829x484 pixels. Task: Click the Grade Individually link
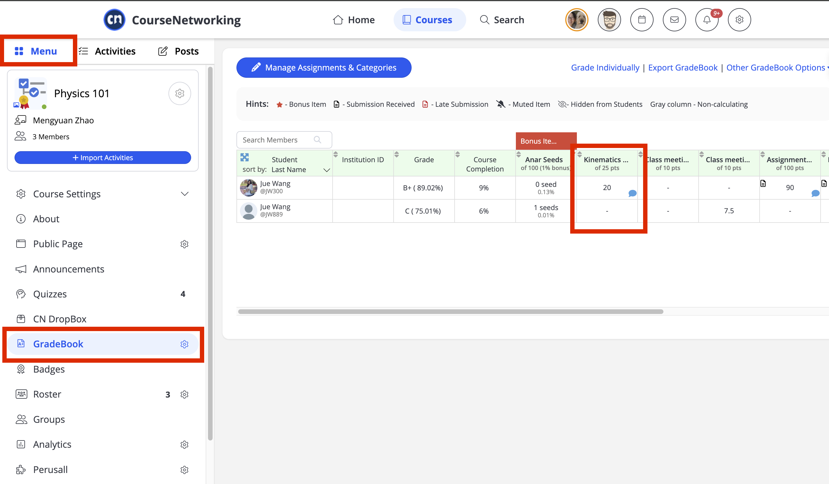pos(605,68)
